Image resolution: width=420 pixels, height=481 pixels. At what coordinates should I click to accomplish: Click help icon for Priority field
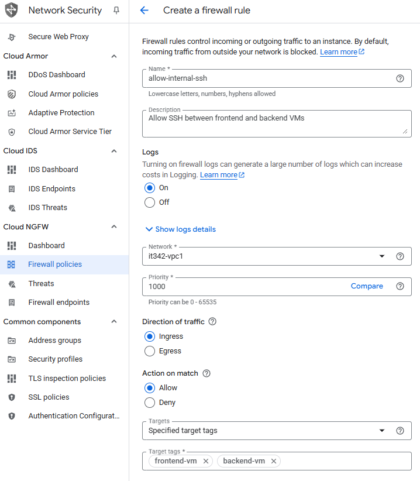point(400,286)
